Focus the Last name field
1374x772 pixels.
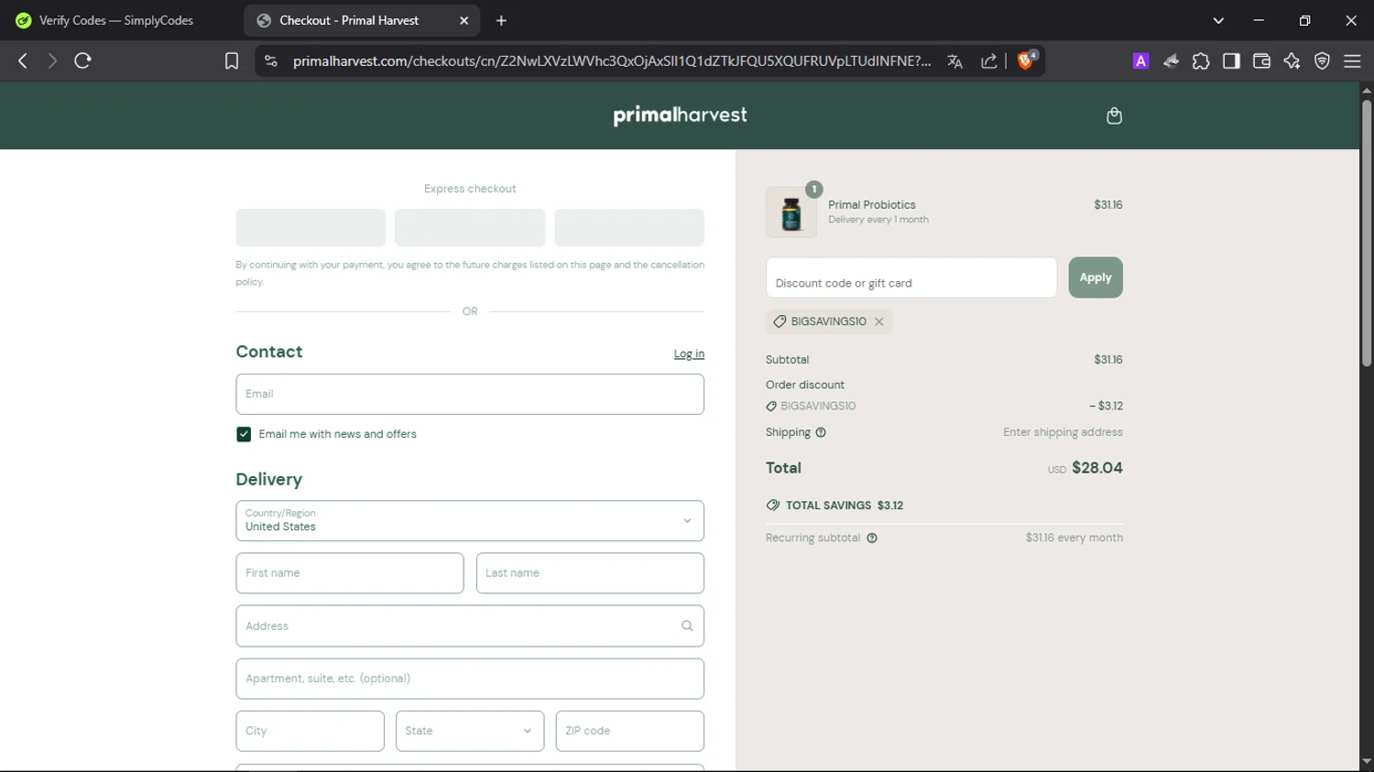pyautogui.click(x=590, y=572)
